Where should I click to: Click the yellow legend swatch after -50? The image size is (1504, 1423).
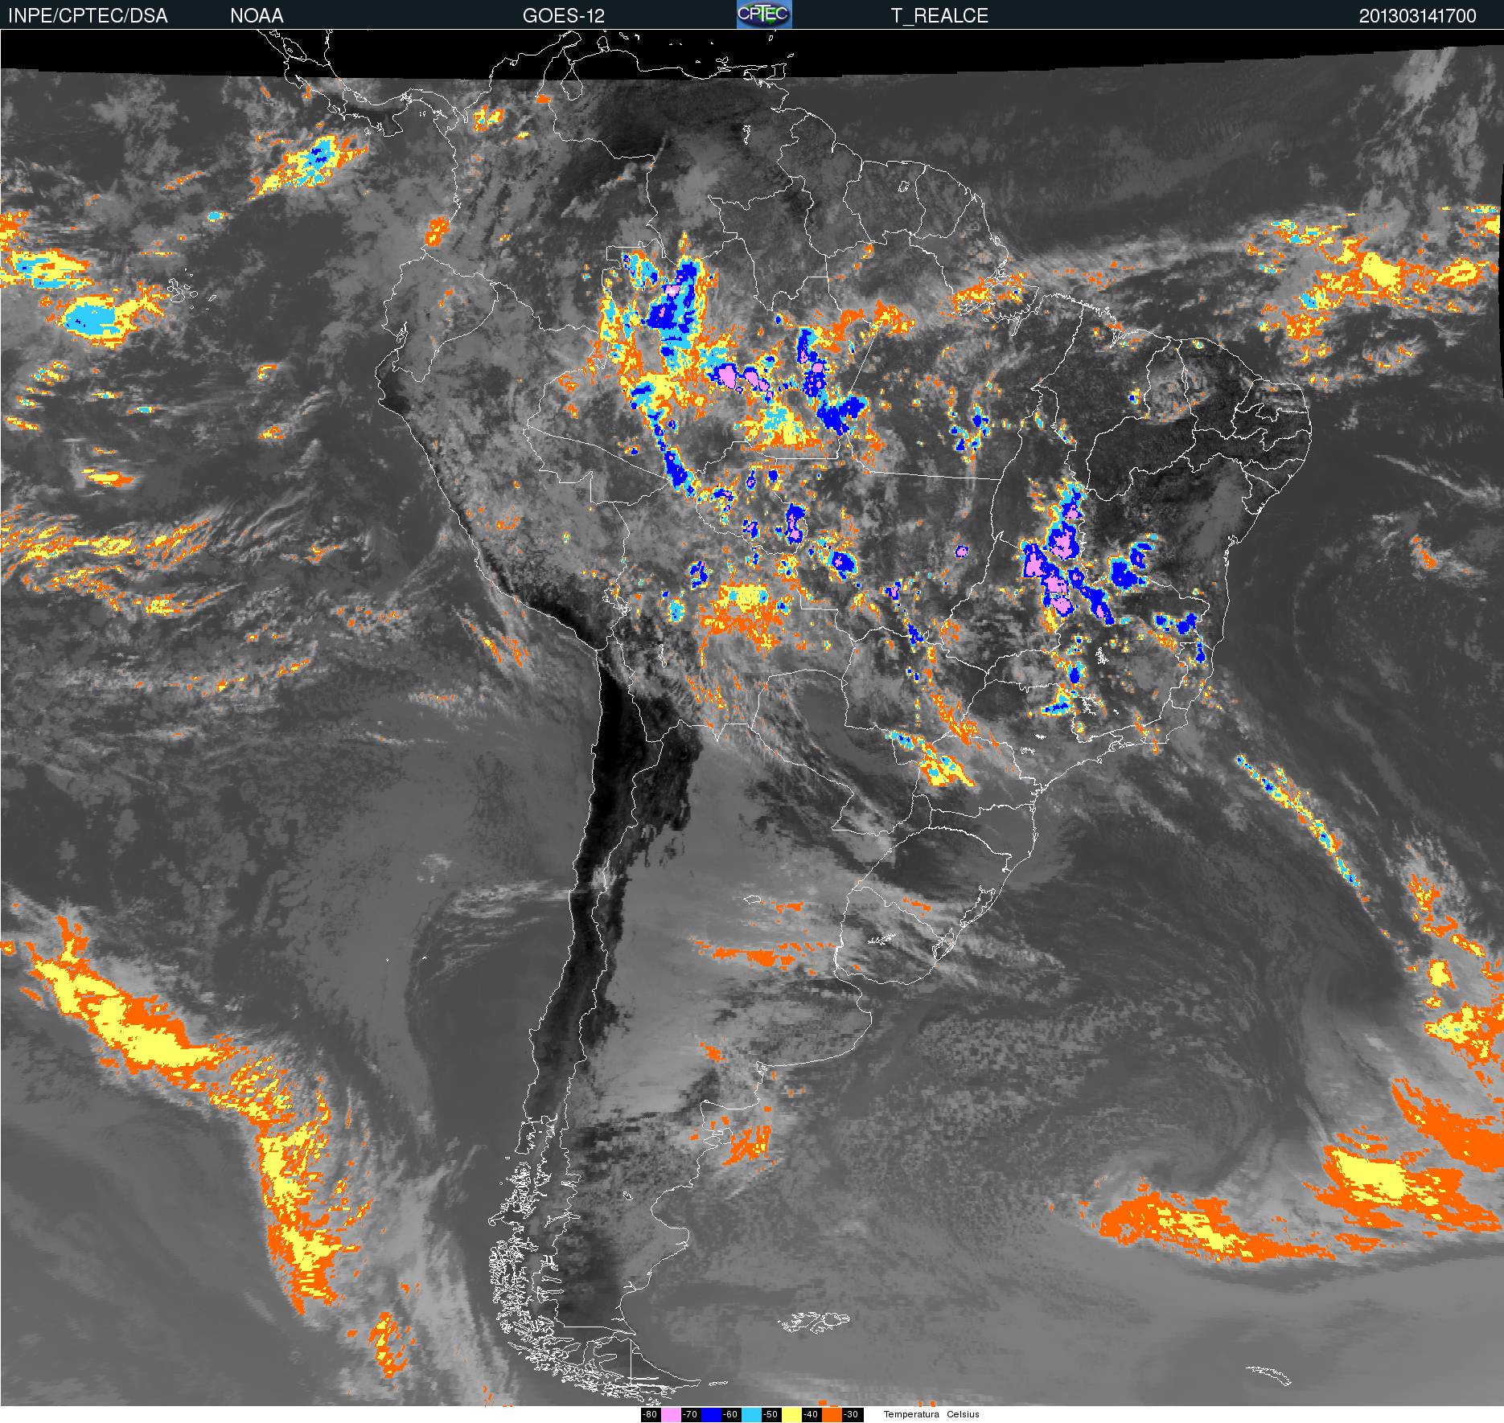[791, 1415]
